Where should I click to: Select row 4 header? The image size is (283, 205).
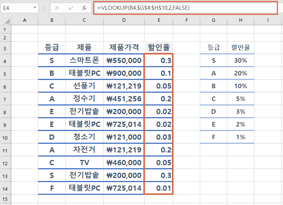coord(5,61)
